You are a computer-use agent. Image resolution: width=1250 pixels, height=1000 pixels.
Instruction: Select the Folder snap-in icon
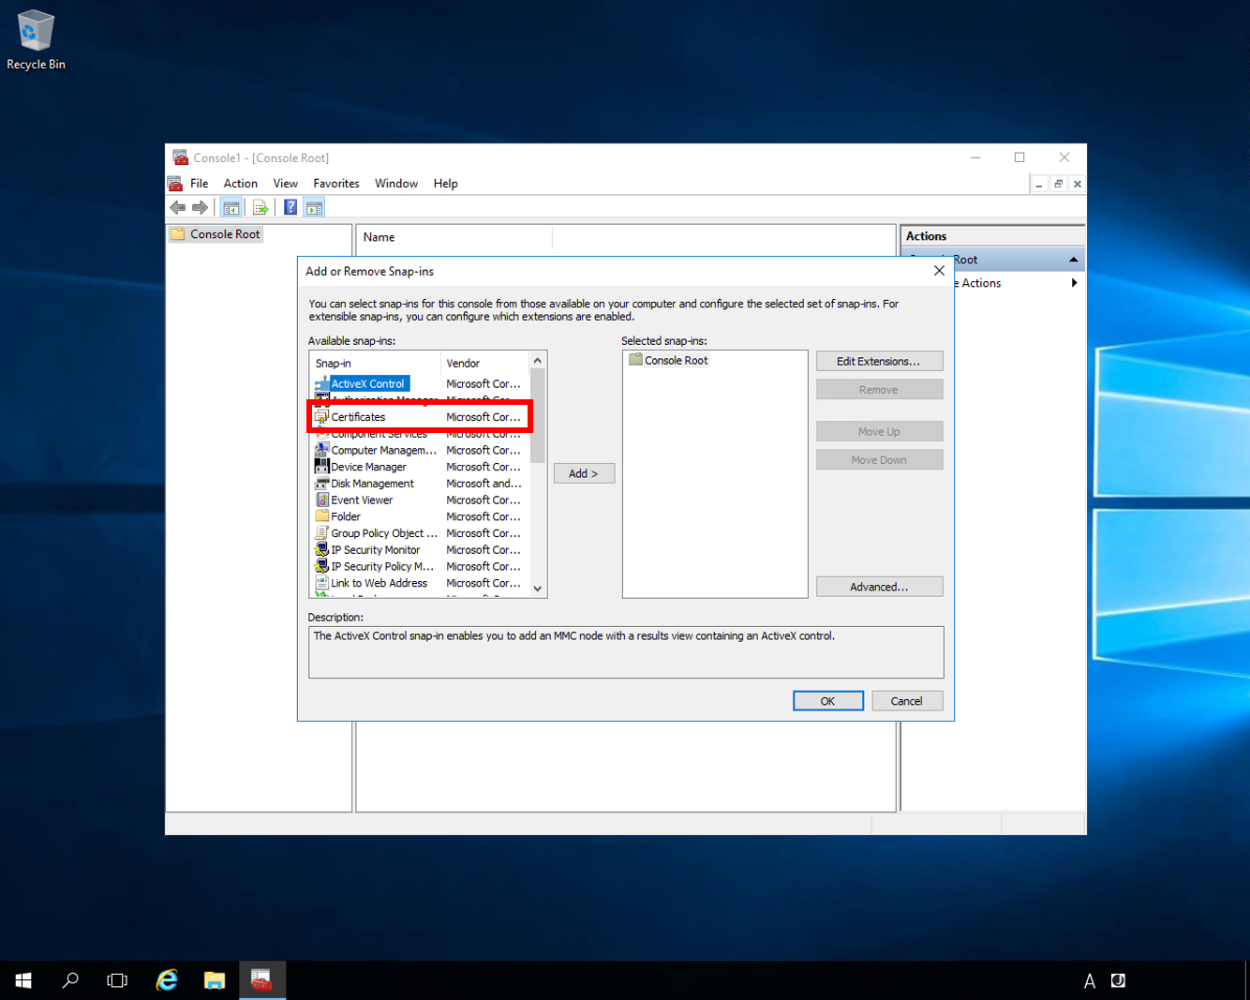322,516
